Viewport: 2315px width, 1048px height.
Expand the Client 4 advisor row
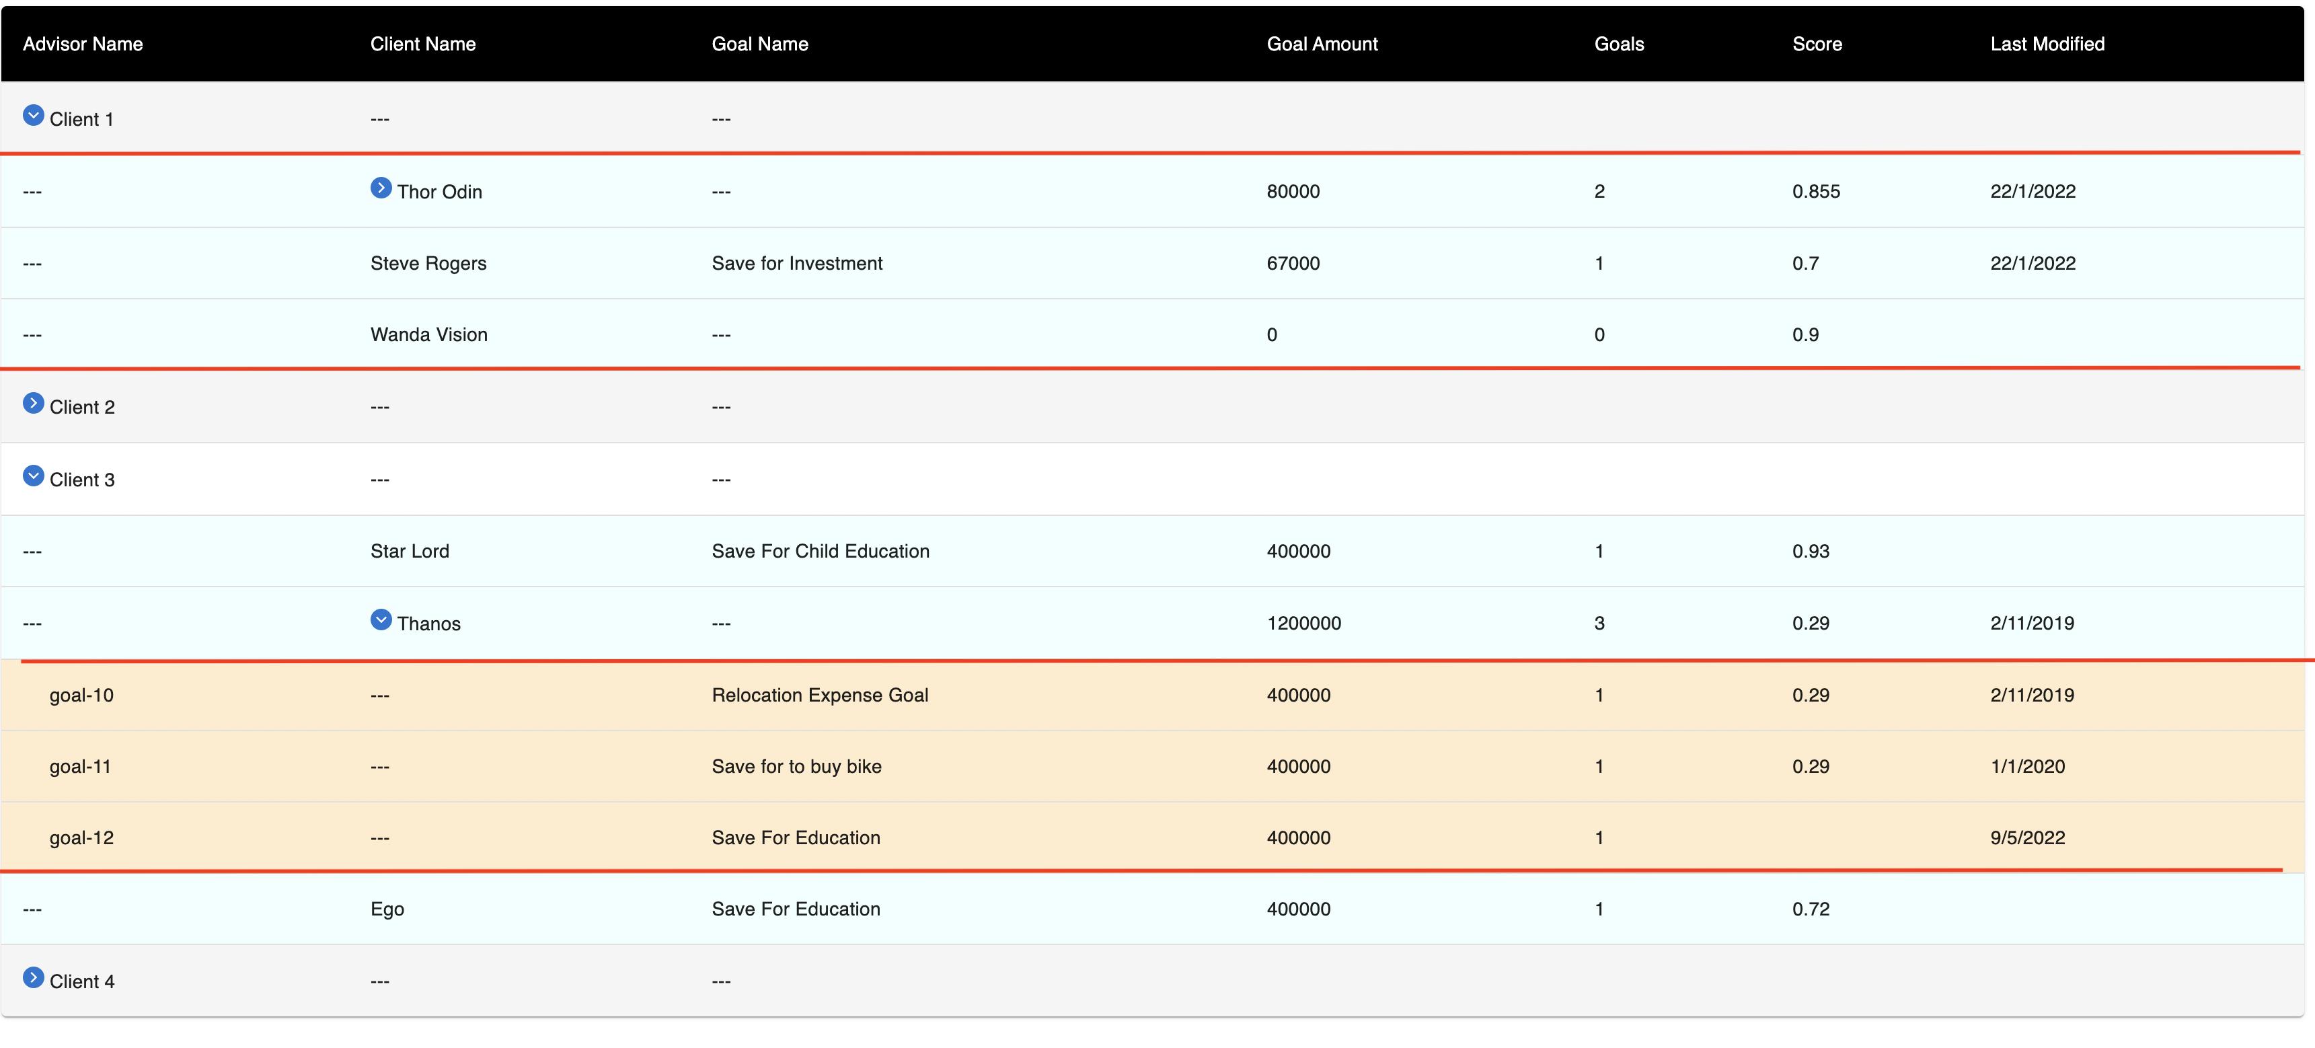[x=33, y=978]
